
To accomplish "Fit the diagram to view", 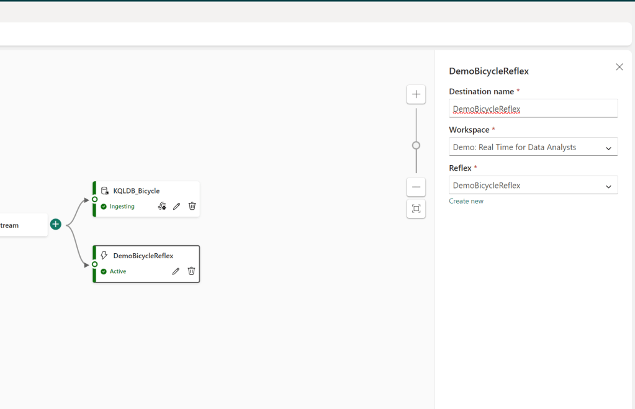I will (416, 209).
